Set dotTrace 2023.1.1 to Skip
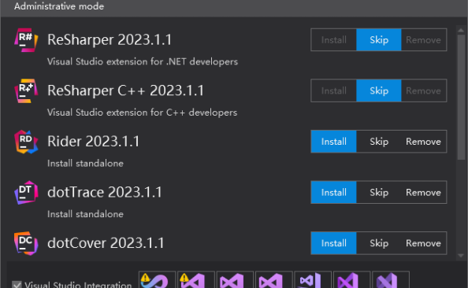Screen dimensions: 468x288 click(379, 192)
